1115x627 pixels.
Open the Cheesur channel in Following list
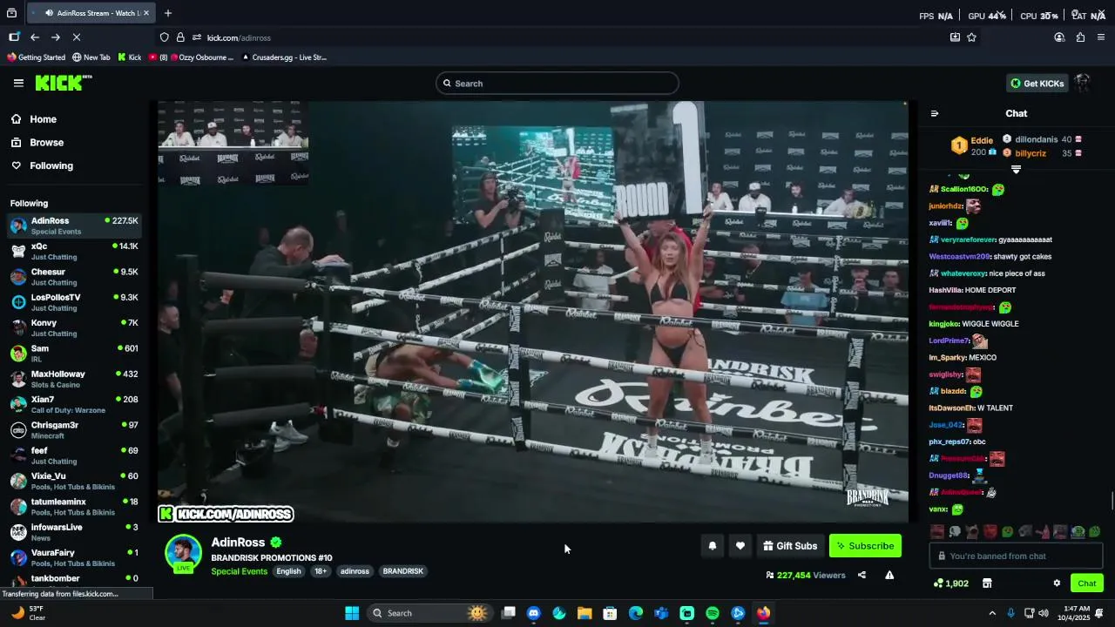(75, 277)
